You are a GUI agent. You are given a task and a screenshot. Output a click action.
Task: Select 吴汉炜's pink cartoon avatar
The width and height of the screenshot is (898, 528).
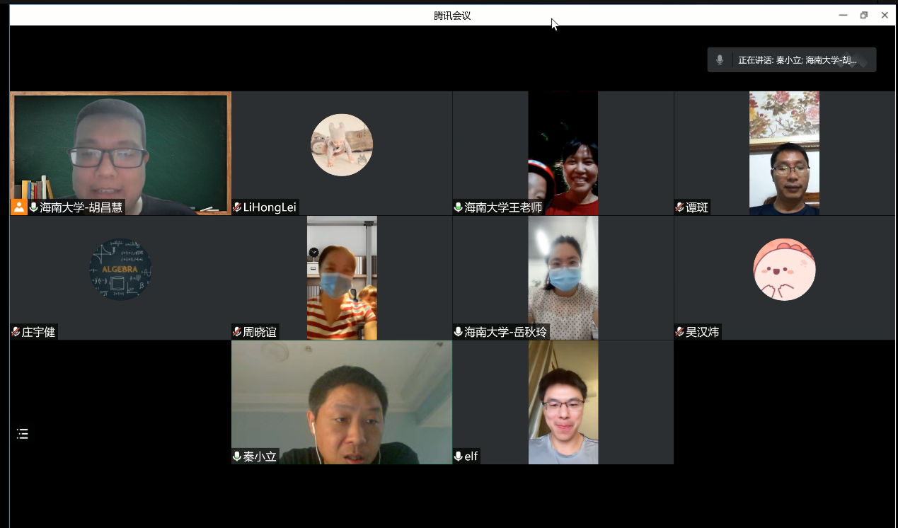[784, 270]
